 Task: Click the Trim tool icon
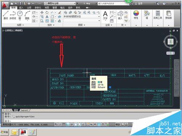(52, 12)
